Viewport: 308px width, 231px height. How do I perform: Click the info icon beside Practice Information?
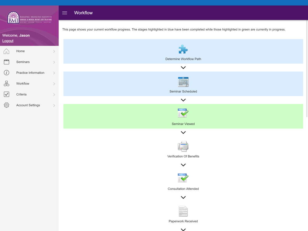(6, 73)
